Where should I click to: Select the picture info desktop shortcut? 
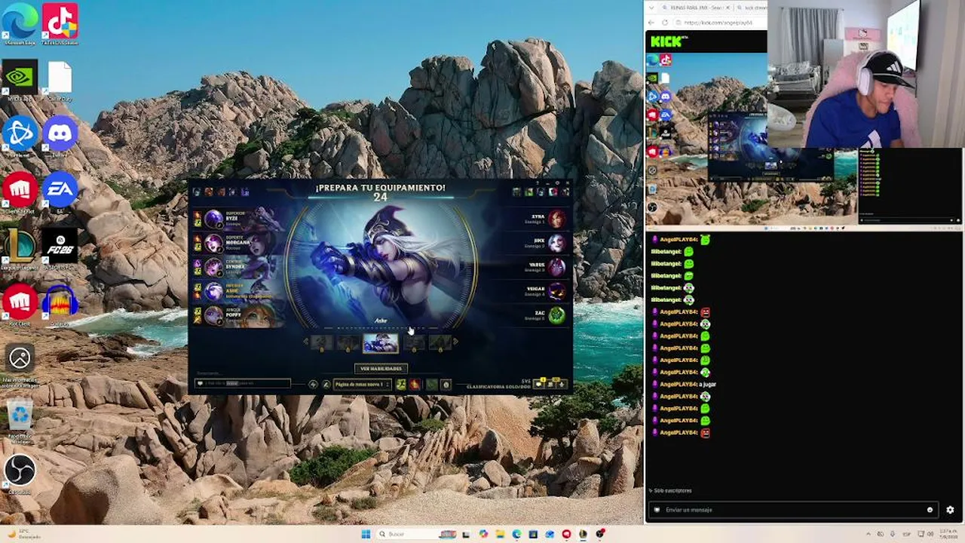pyautogui.click(x=20, y=366)
